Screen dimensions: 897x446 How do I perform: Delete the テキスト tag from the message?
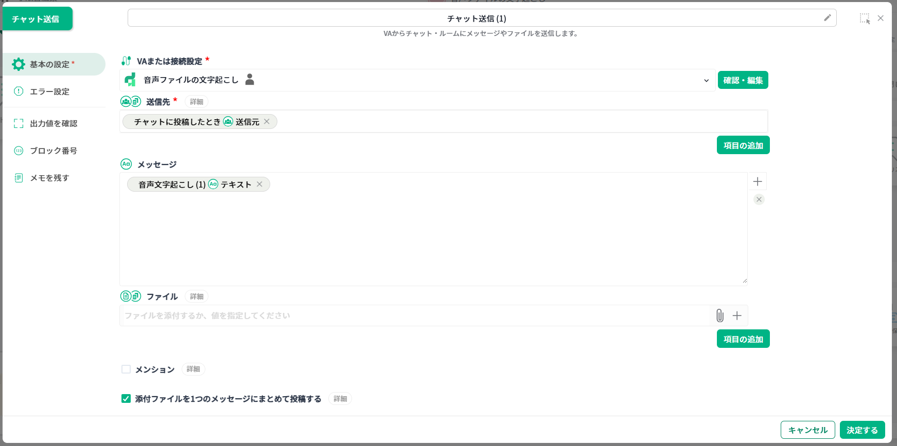click(x=259, y=184)
